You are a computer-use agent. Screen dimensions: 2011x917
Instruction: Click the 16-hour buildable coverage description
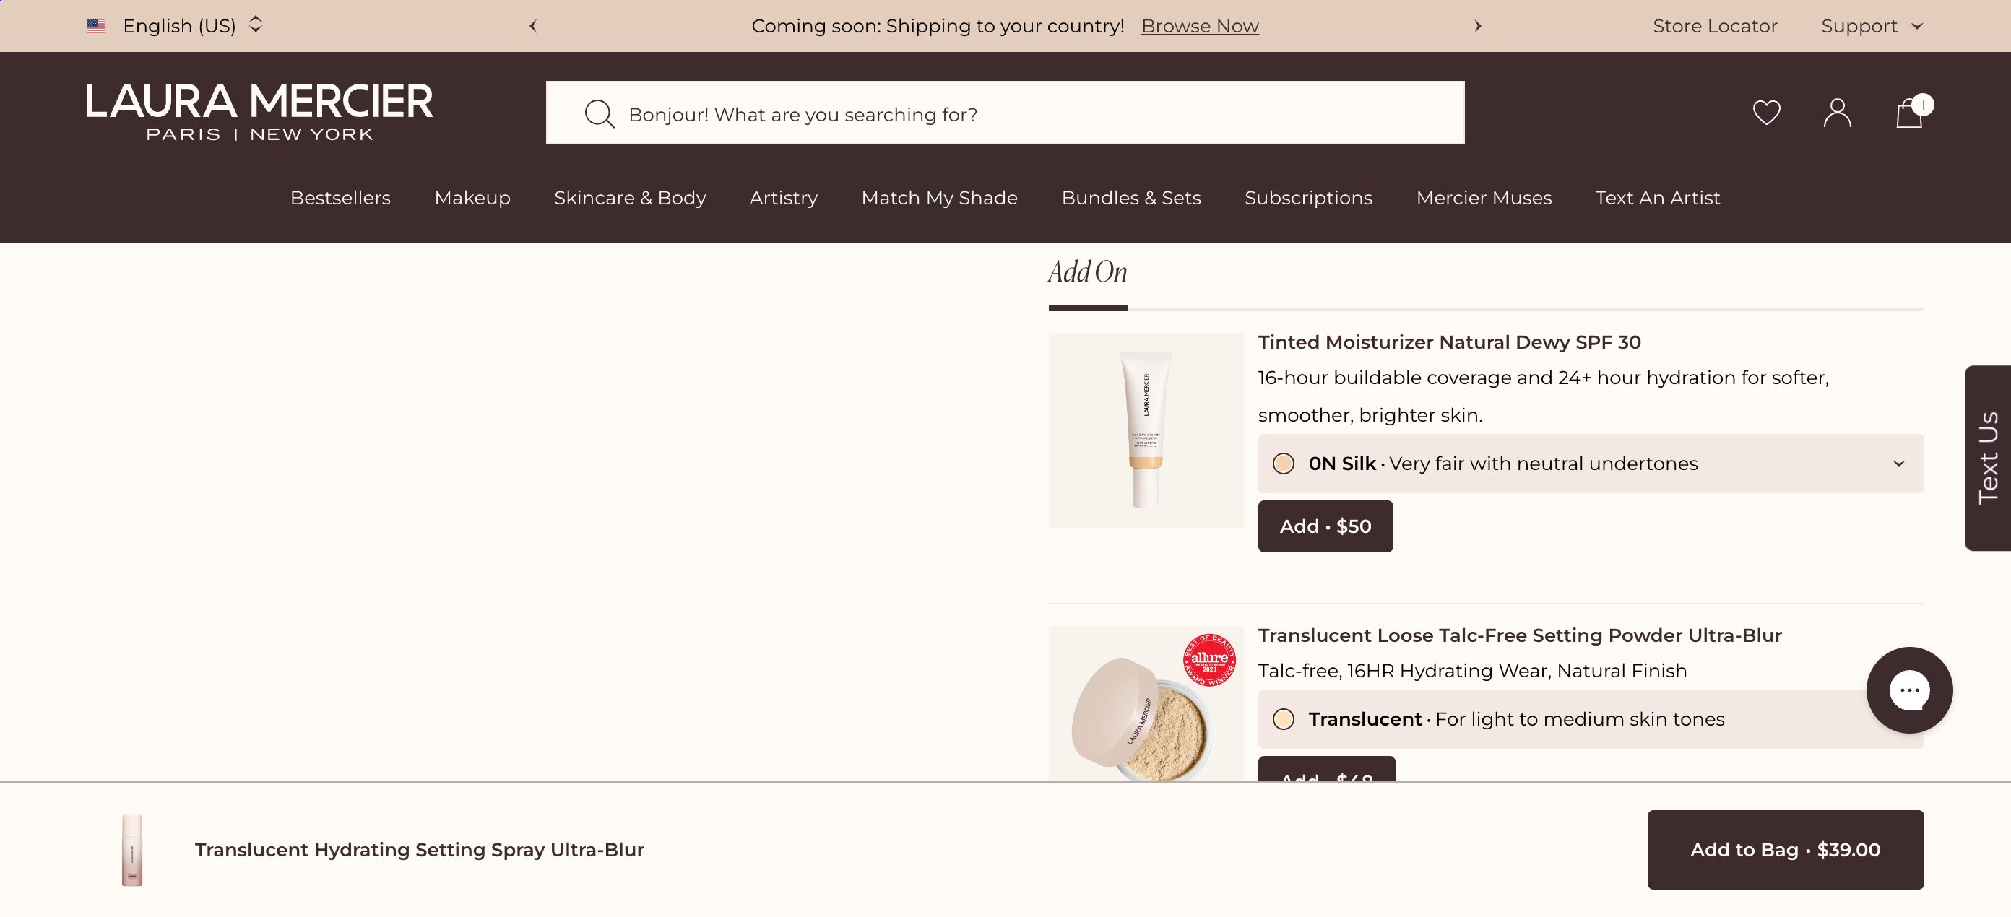coord(1544,396)
